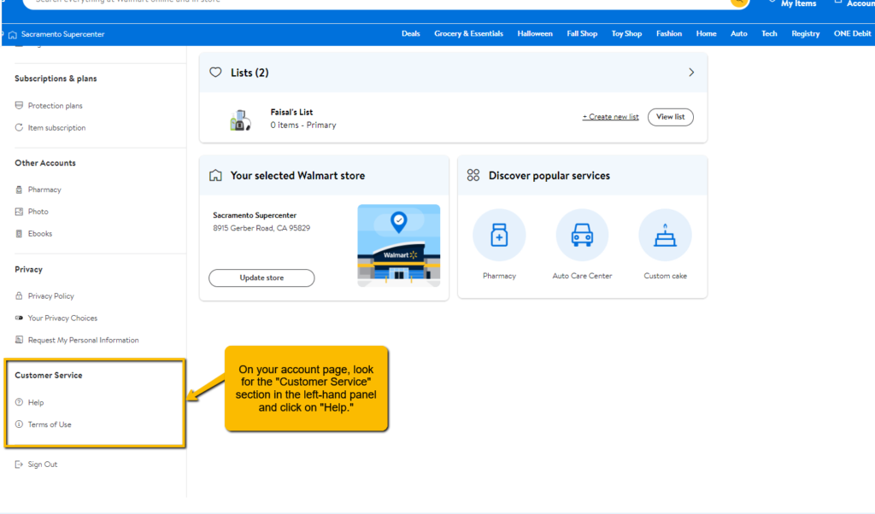Image resolution: width=875 pixels, height=514 pixels.
Task: Open Grocery & Essentials menu
Action: point(469,34)
